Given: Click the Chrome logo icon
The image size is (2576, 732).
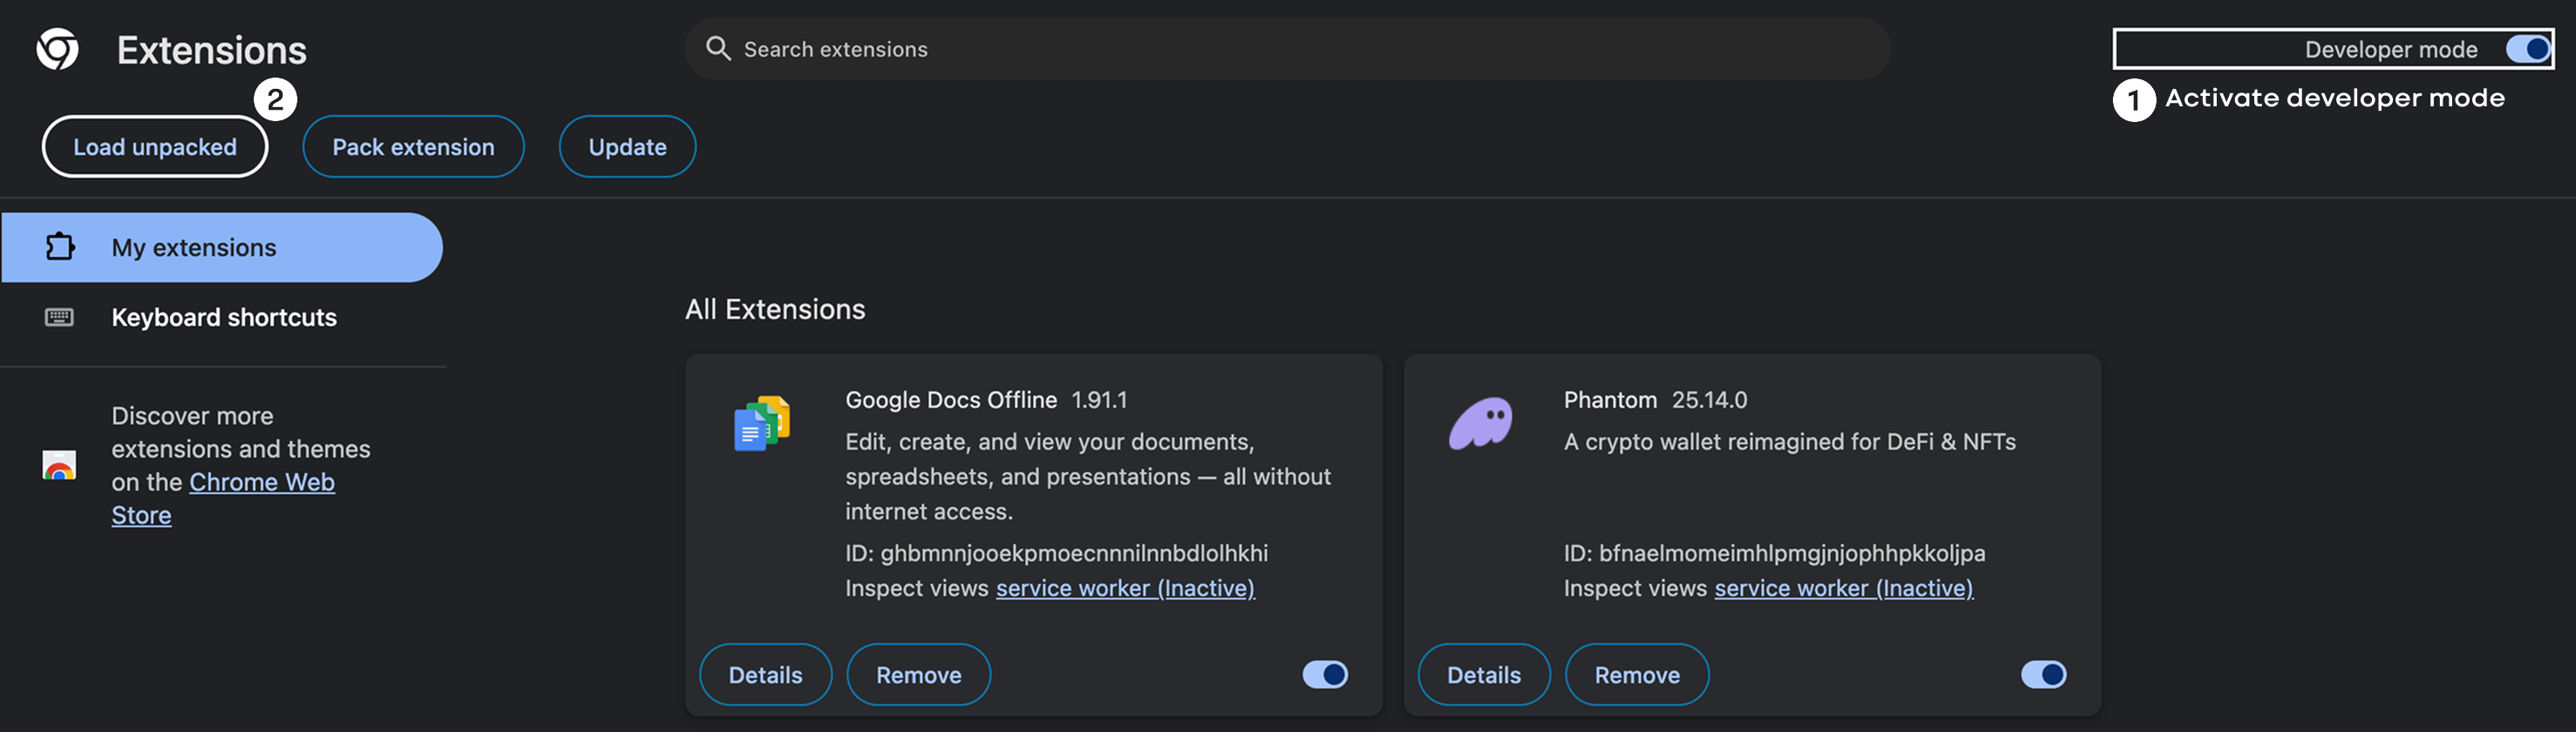Looking at the screenshot, I should [x=57, y=49].
